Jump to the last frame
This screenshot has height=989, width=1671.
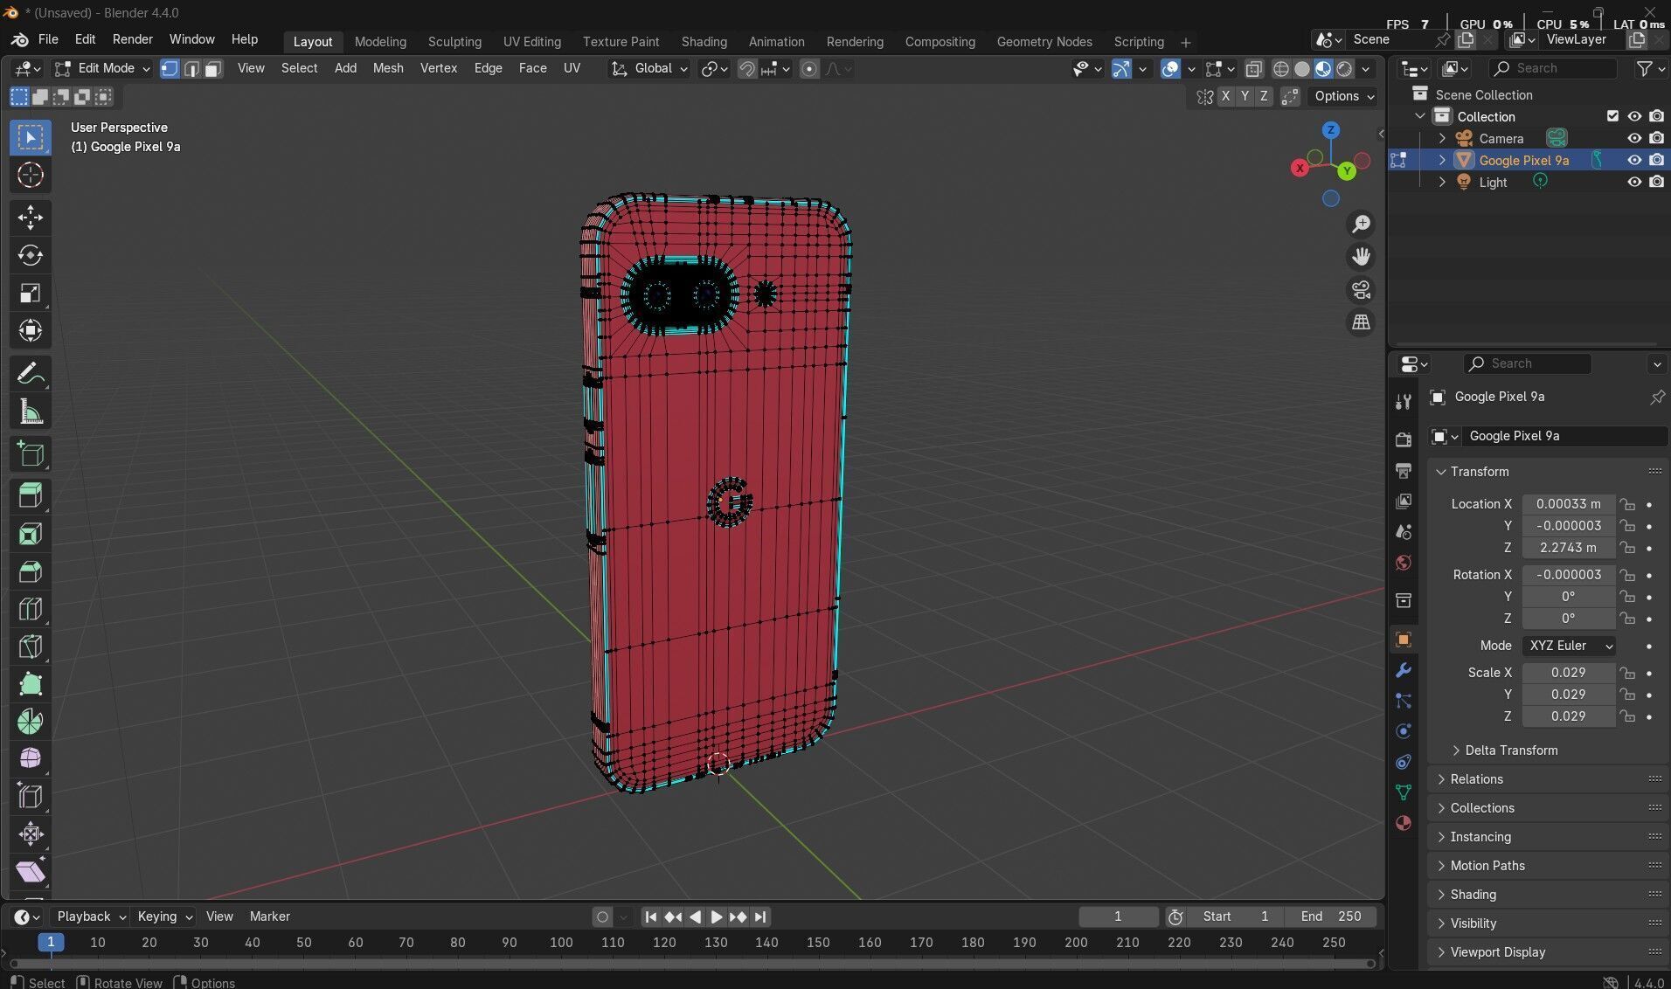pyautogui.click(x=760, y=916)
